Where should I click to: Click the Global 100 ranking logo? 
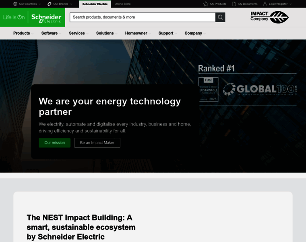[260, 89]
